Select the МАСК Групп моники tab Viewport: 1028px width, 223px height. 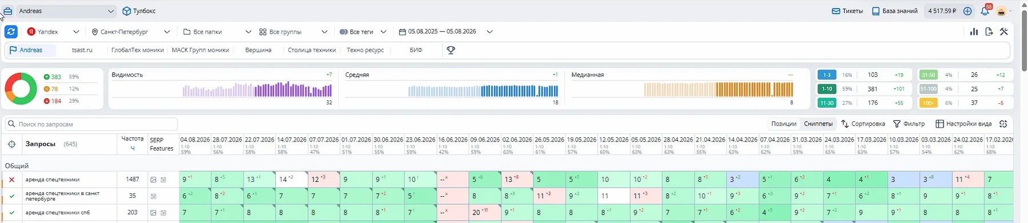point(200,50)
